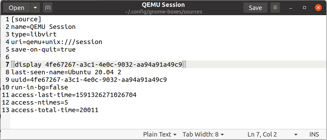The width and height of the screenshot is (327, 140).
Task: Click the new document tab icon
Action: tap(48, 8)
